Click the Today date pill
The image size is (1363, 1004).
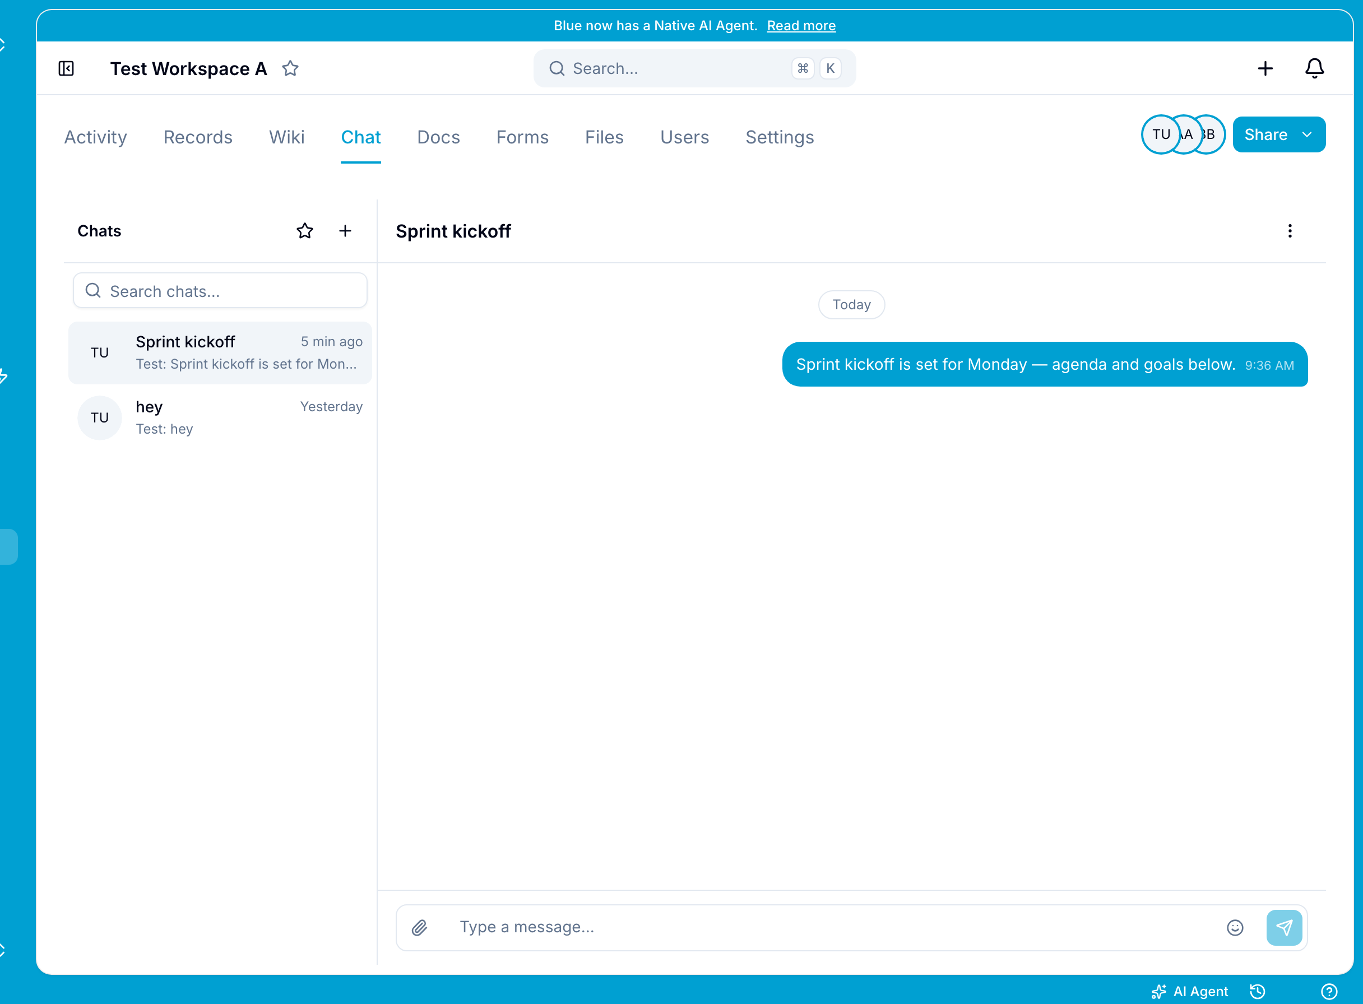pos(851,304)
